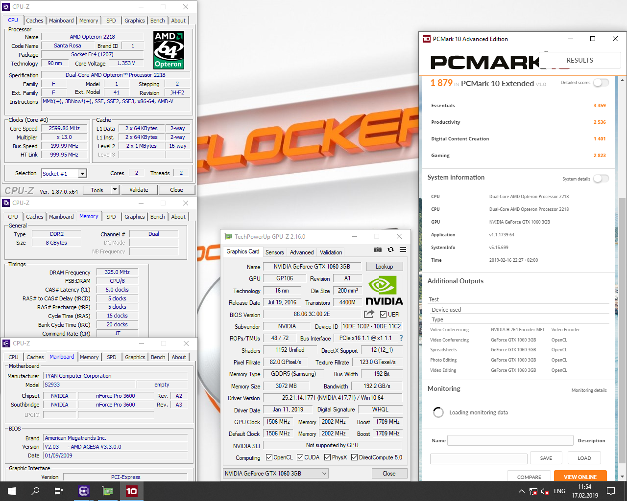Viewport: 627px width, 501px height.
Task: Click the Bus Interface question mark
Action: click(401, 338)
